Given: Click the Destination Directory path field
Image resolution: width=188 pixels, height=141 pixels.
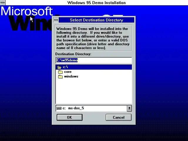Looking at the screenshot, I should click(94, 60).
